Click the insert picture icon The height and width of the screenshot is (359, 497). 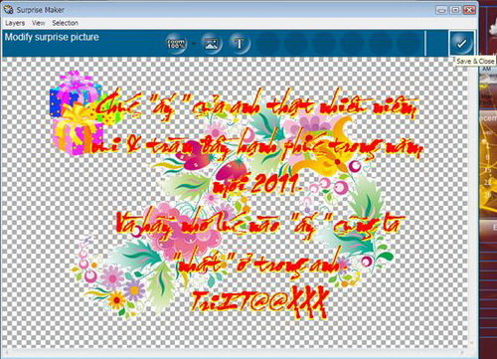212,44
